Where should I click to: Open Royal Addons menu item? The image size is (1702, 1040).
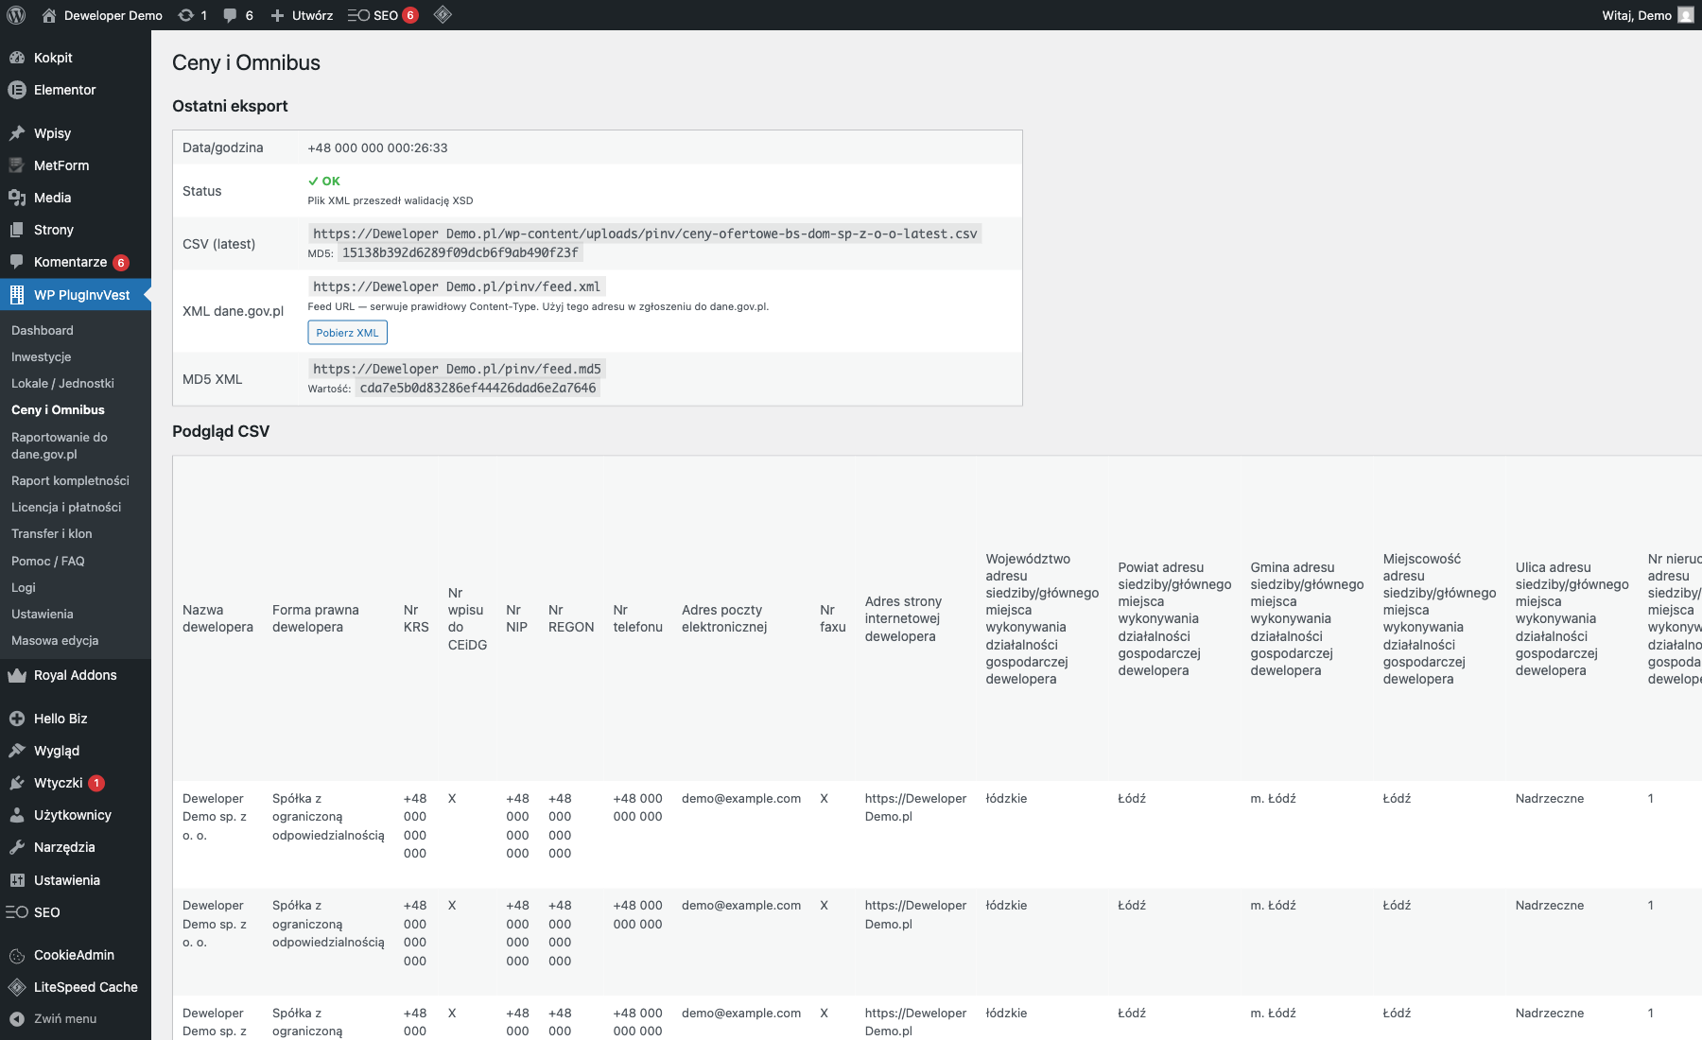click(x=75, y=675)
